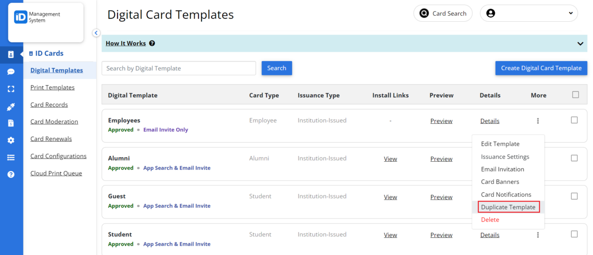This screenshot has width=593, height=255.
Task: Open the settings gear icon in sidebar
Action: (11, 141)
